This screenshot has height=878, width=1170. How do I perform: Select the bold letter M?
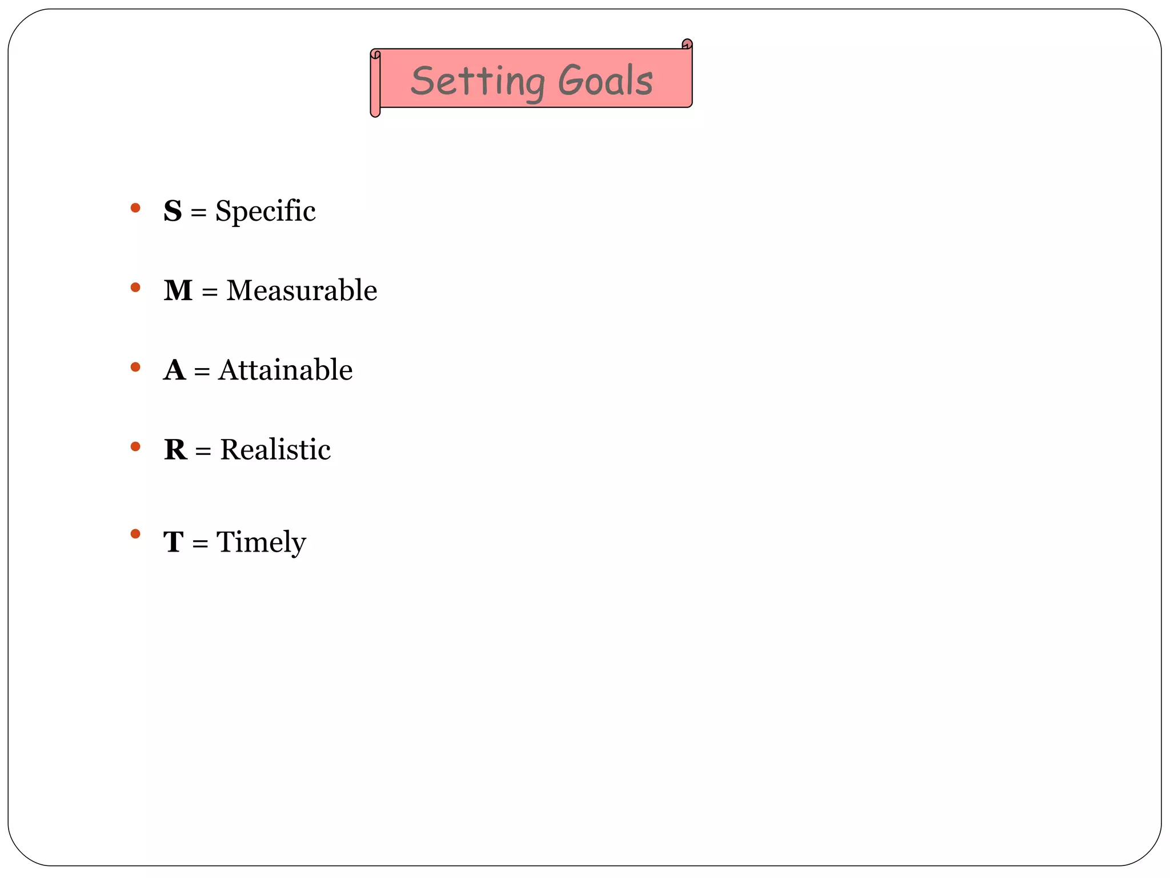(x=178, y=290)
